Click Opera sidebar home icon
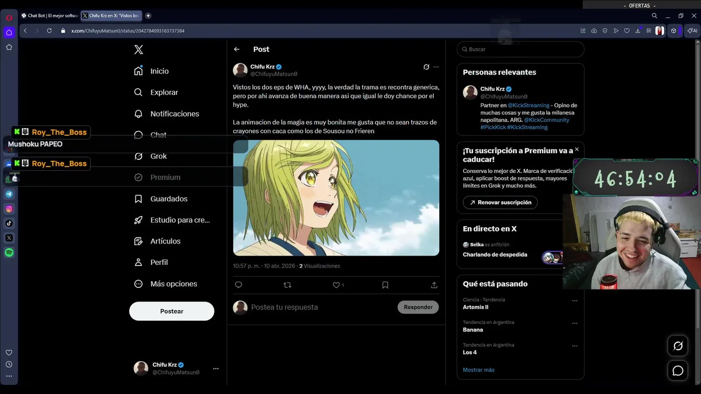The height and width of the screenshot is (394, 701). pos(9,33)
